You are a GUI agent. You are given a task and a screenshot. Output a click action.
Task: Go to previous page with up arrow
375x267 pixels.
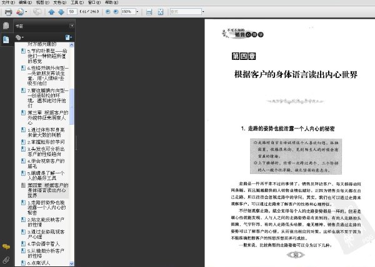point(51,12)
